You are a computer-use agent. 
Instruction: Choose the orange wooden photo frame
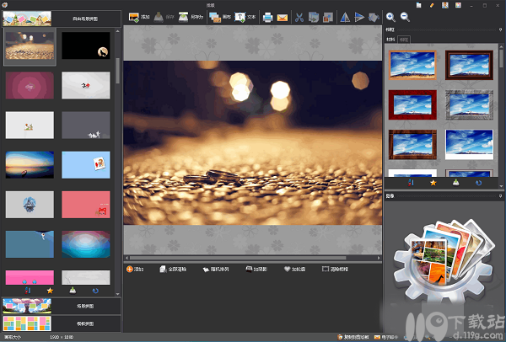412,65
